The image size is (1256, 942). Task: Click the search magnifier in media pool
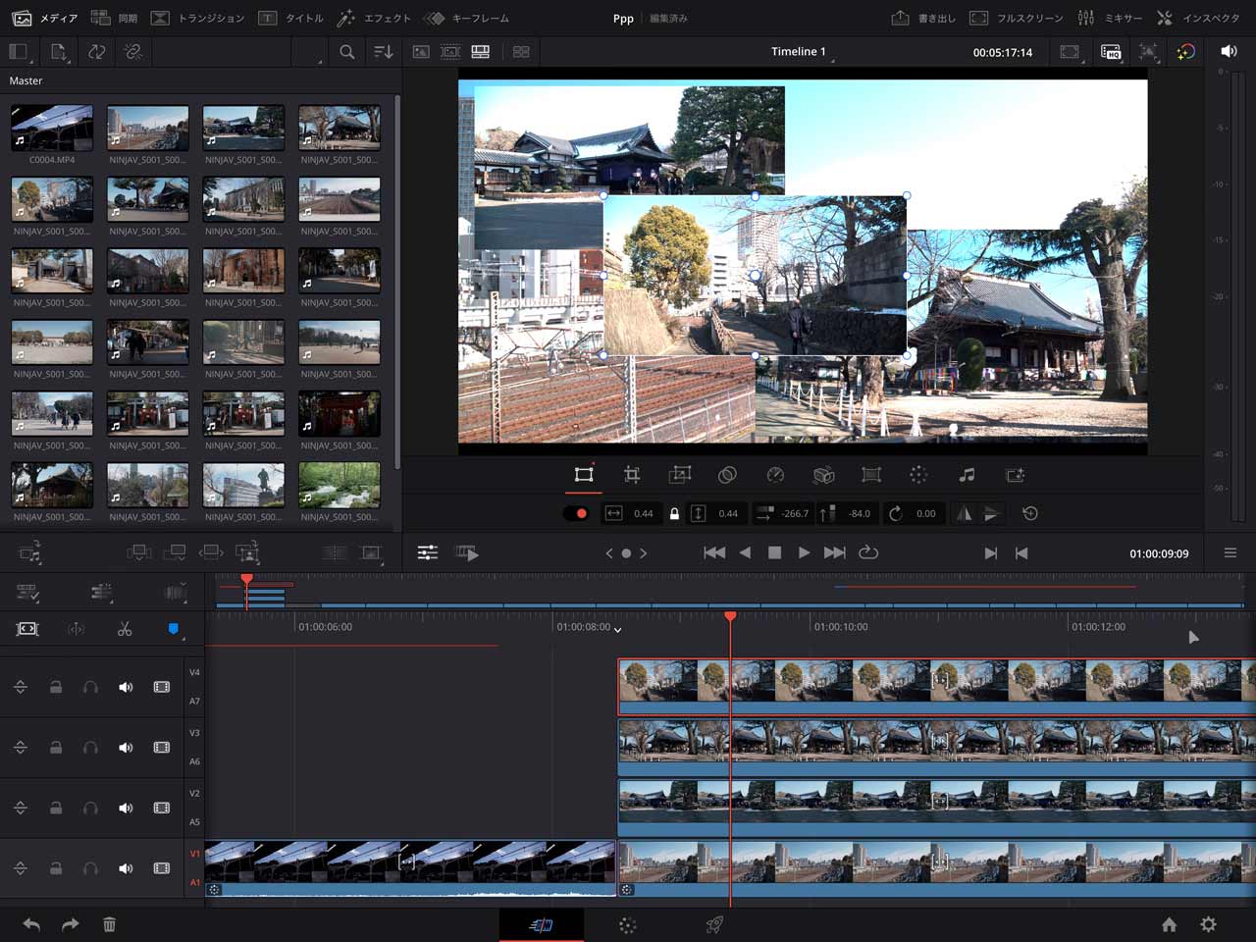346,52
